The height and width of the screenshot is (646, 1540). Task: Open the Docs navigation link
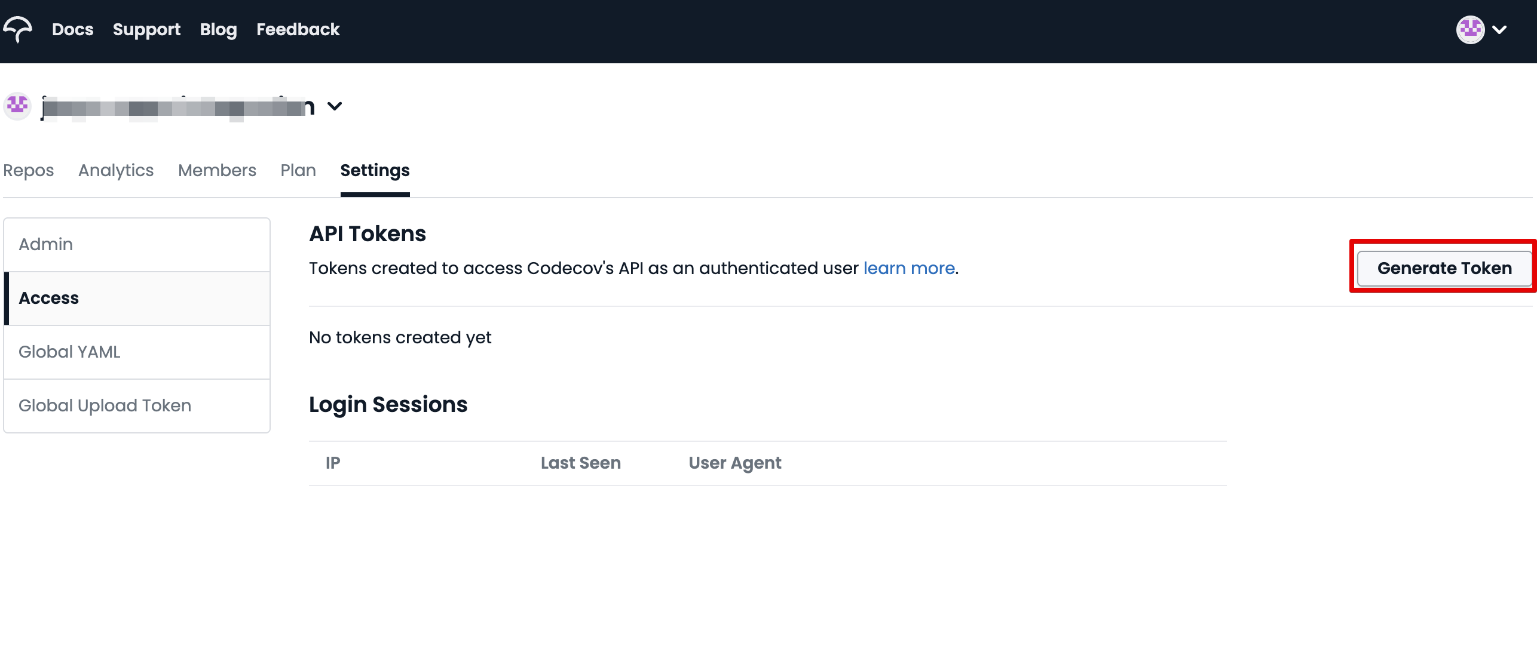coord(72,29)
